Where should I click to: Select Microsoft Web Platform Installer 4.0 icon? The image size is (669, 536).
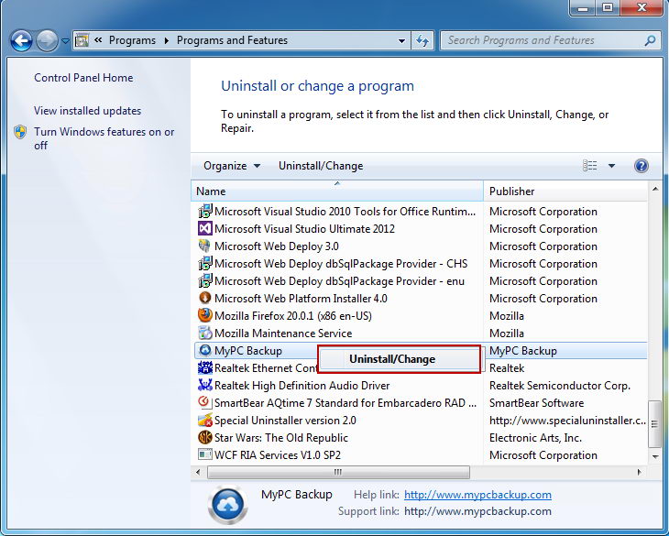(x=204, y=298)
